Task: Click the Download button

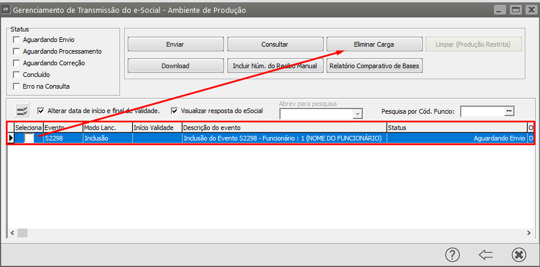Action: pyautogui.click(x=176, y=66)
